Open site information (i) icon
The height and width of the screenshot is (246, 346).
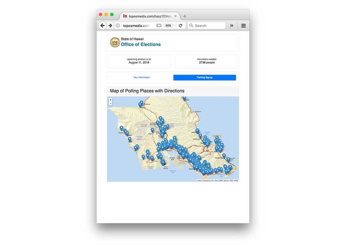tap(118, 25)
